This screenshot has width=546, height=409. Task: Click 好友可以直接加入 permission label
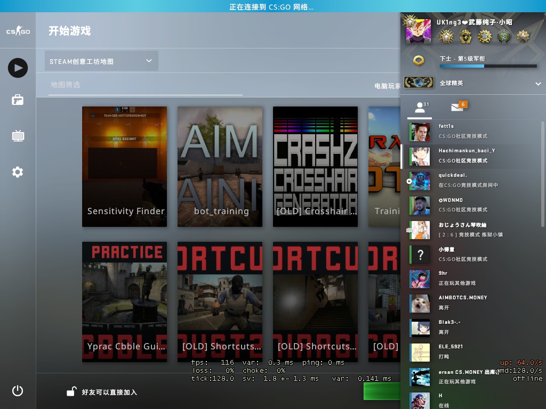[109, 392]
